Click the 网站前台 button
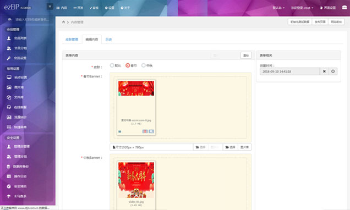The width and height of the screenshot is (350, 210). [x=336, y=21]
